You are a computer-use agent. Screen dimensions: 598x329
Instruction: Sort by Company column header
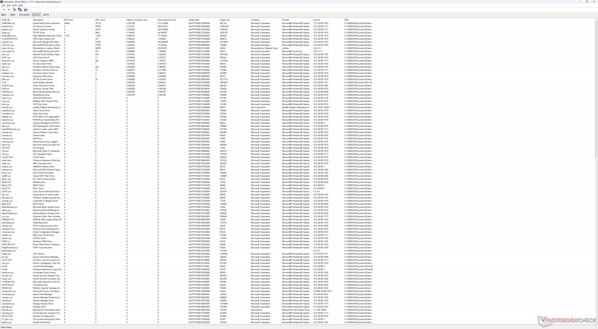265,20
